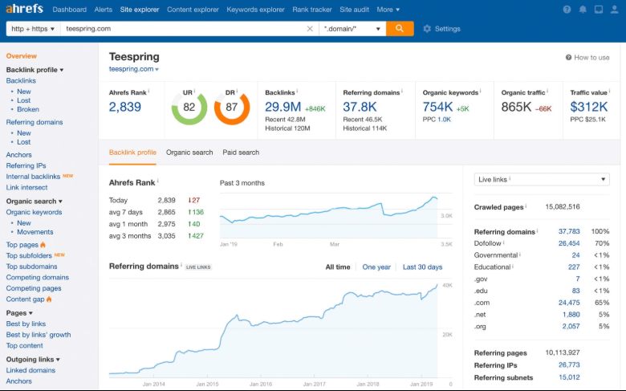
Task: Click the 29.9M backlinks value
Action: [283, 107]
